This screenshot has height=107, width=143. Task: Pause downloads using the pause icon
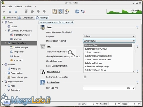click(x=10, y=12)
